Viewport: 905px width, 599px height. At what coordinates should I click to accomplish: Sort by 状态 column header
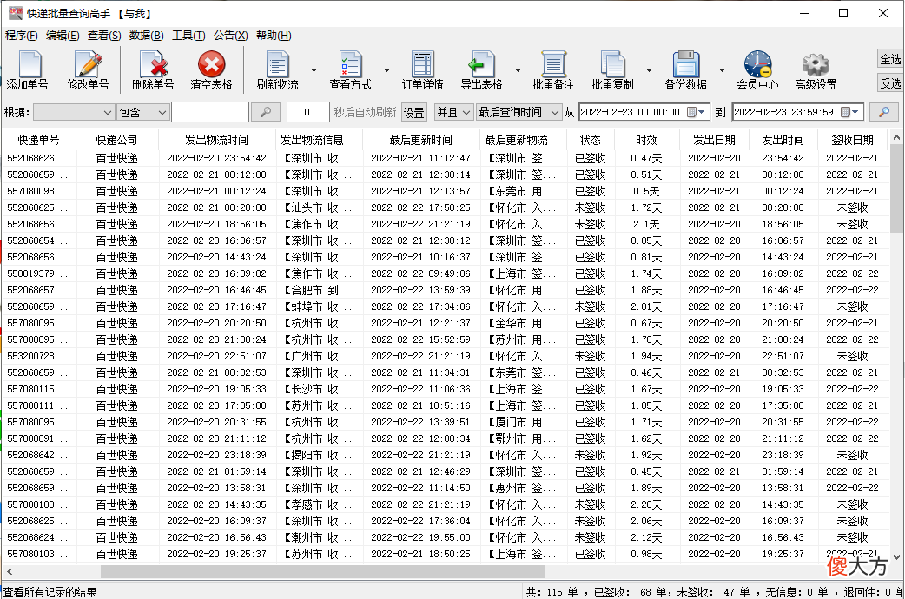pyautogui.click(x=591, y=140)
